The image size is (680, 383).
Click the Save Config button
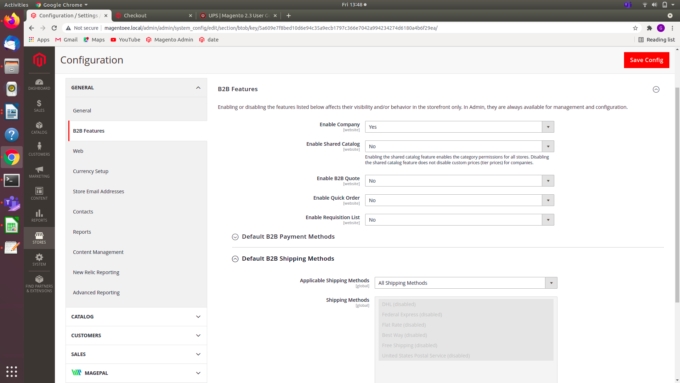tap(646, 60)
